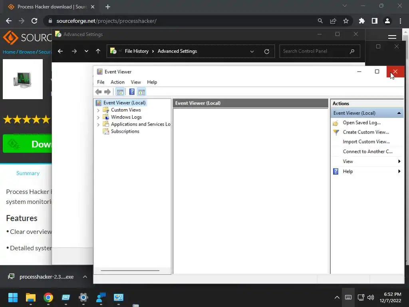Open Chrome profile avatar icon

pyautogui.click(x=387, y=21)
